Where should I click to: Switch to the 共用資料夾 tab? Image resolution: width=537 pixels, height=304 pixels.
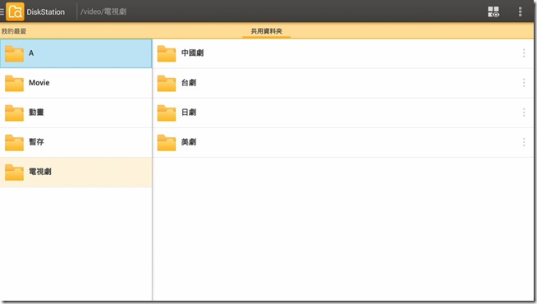pyautogui.click(x=266, y=31)
